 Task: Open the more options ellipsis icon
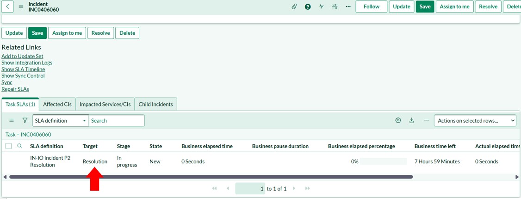[348, 6]
